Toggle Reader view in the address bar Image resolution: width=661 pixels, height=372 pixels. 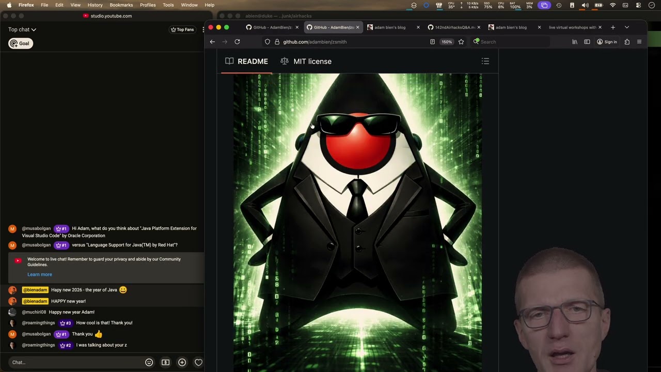click(432, 42)
